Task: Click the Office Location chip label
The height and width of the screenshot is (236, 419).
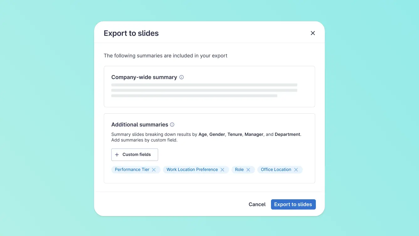Action: [x=276, y=169]
